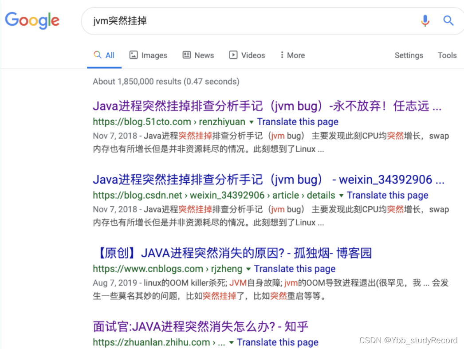Open the weixin_34392906 CSDN result title

(x=268, y=179)
